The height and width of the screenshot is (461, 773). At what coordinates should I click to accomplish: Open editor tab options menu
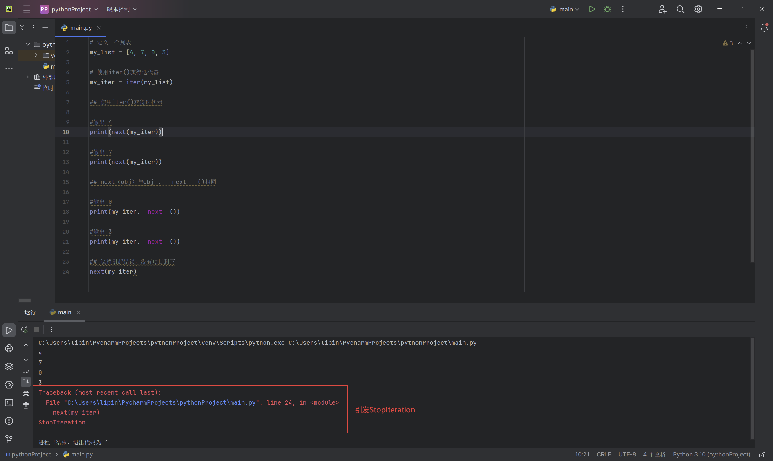pos(746,28)
